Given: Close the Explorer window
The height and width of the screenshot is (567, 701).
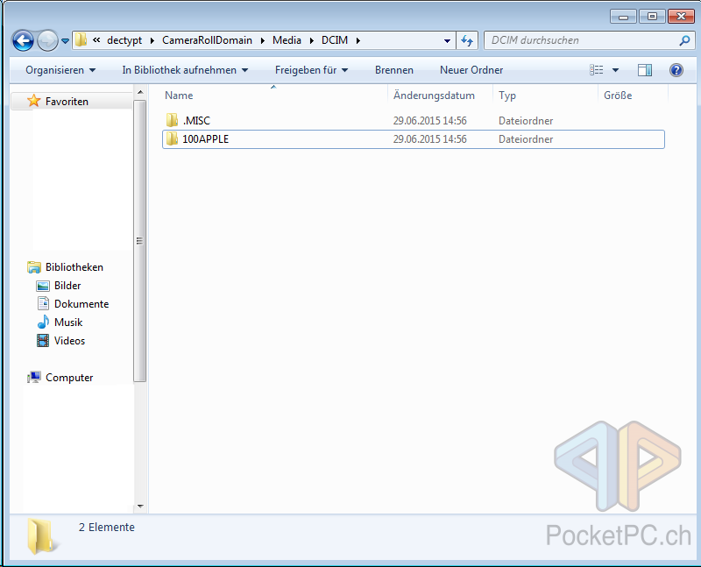Looking at the screenshot, I should click(x=681, y=17).
